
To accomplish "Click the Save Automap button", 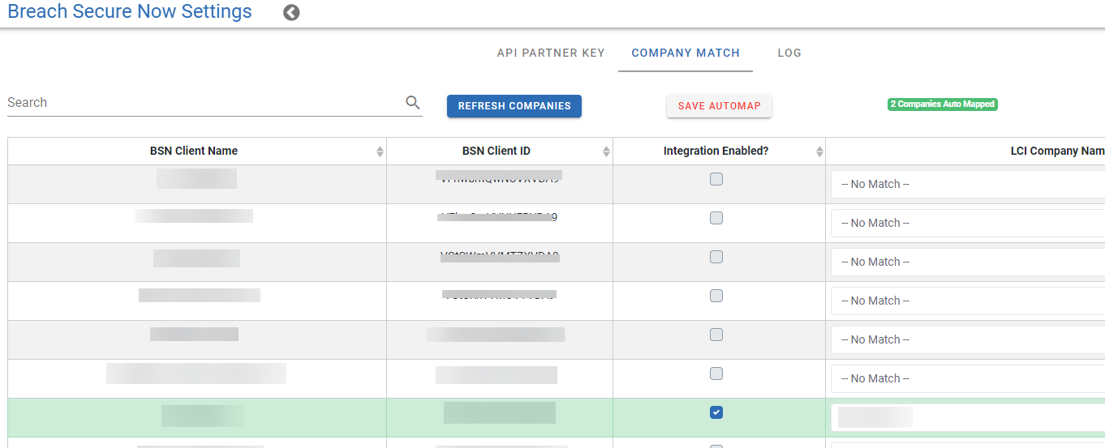I will 720,106.
